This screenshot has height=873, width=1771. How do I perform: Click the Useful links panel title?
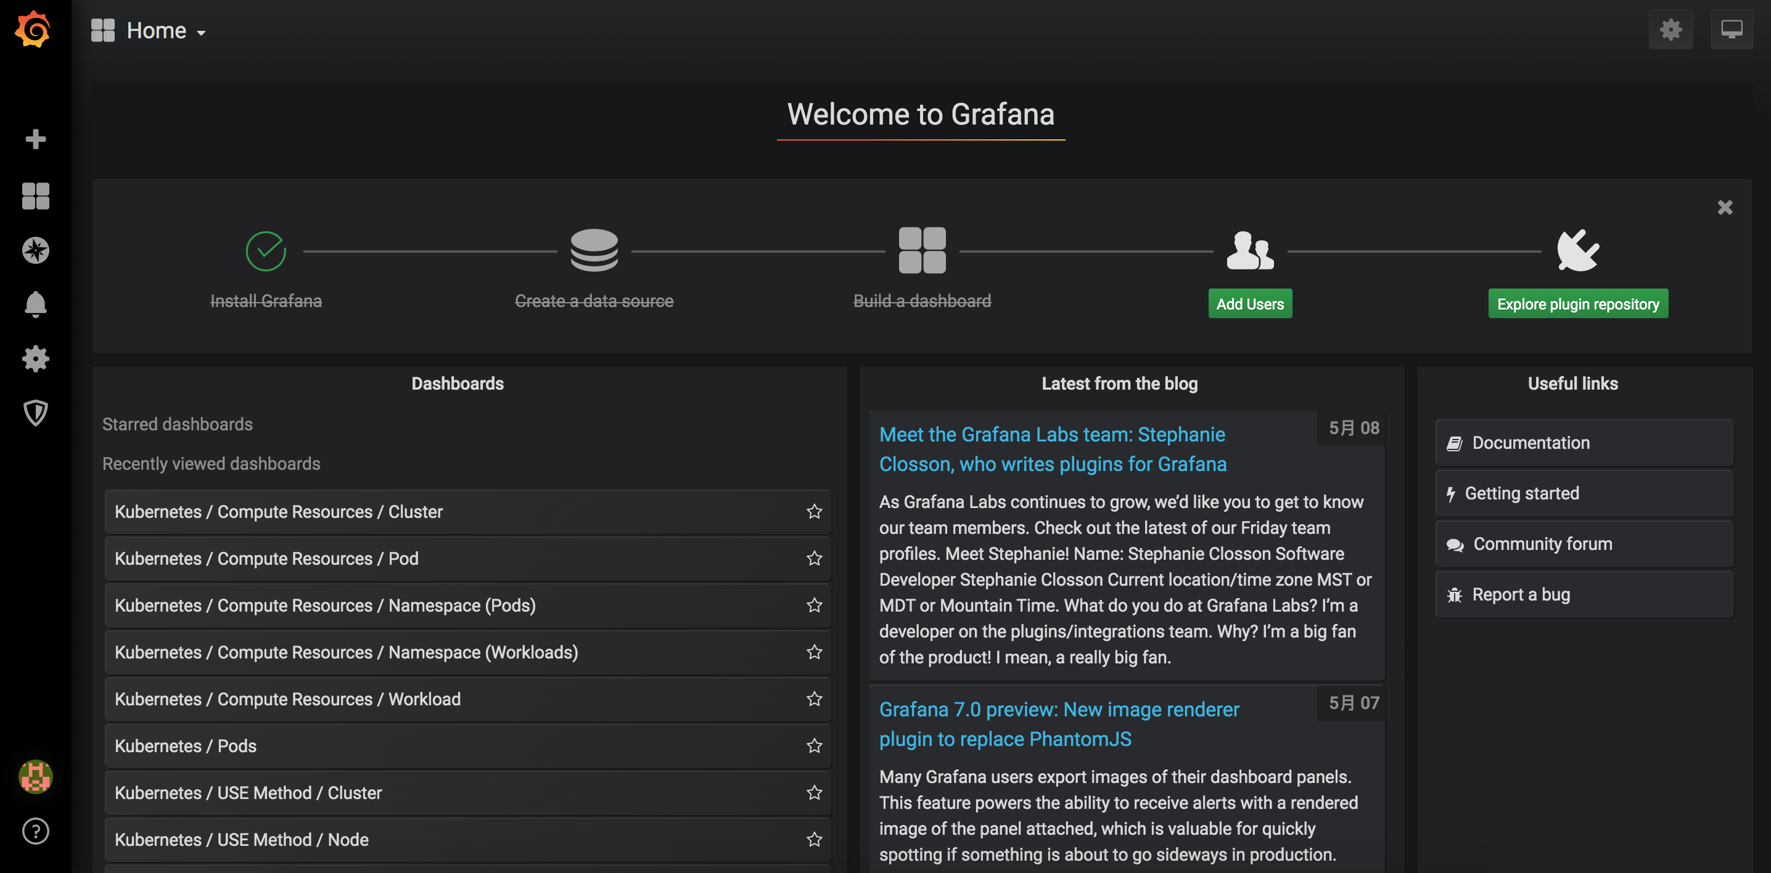pos(1573,383)
